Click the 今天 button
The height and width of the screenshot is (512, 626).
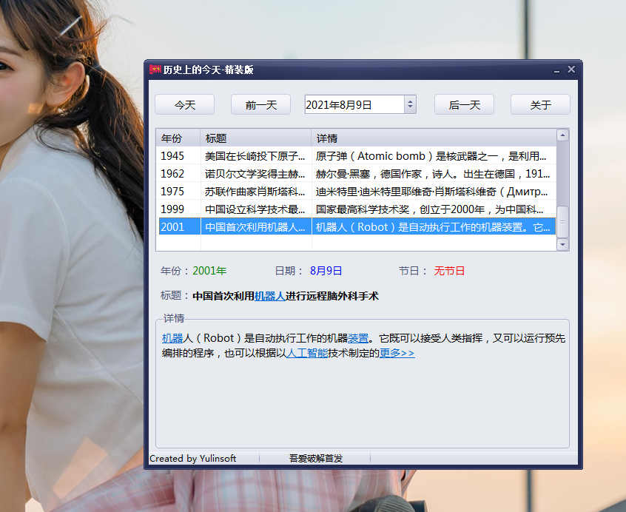click(x=184, y=105)
